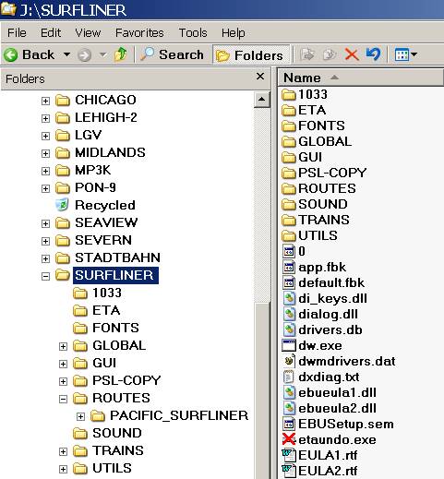The width and height of the screenshot is (444, 479).
Task: Open the Tools menu
Action: click(193, 32)
